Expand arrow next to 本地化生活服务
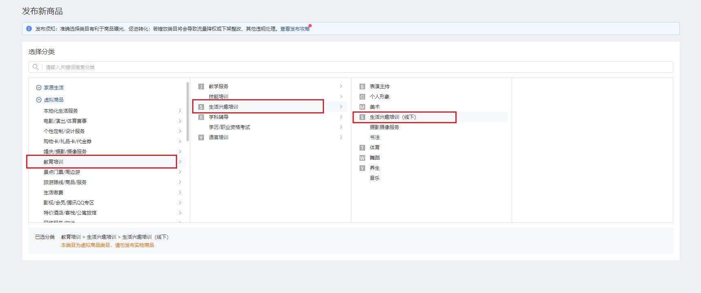This screenshot has width=701, height=293. point(180,111)
